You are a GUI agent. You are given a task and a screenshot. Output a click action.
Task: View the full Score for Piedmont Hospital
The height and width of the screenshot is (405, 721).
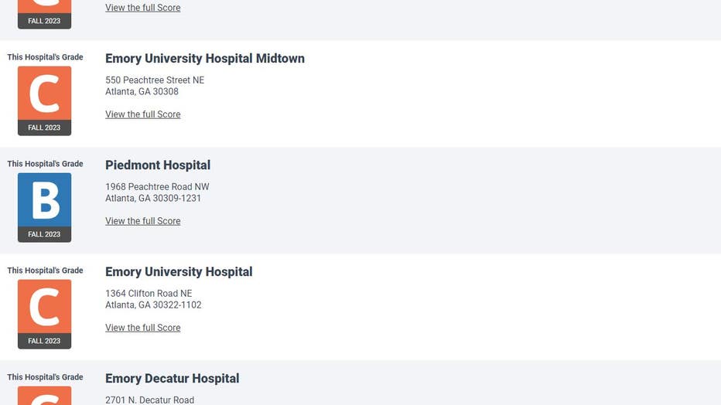pyautogui.click(x=142, y=221)
